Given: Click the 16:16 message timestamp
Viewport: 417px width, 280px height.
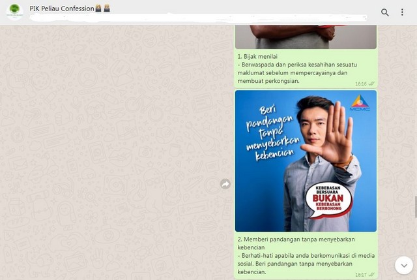Looking at the screenshot, I should pyautogui.click(x=360, y=84).
